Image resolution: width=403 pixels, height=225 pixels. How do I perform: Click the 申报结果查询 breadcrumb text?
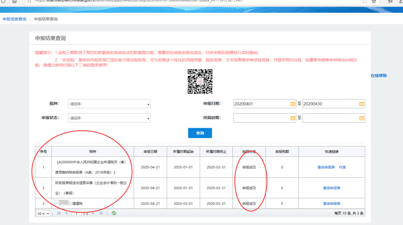tap(46, 19)
